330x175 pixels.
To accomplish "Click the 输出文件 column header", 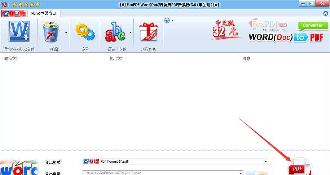I will pos(117,59).
